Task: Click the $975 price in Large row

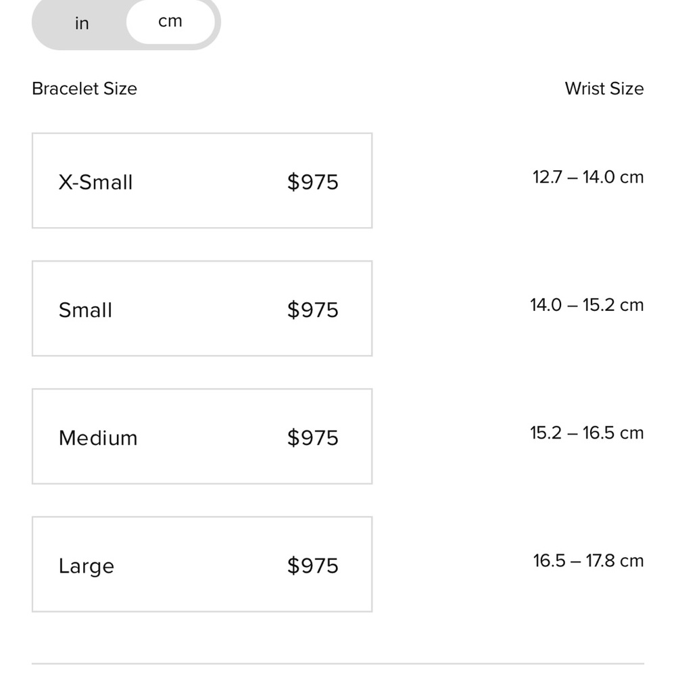Action: tap(312, 566)
